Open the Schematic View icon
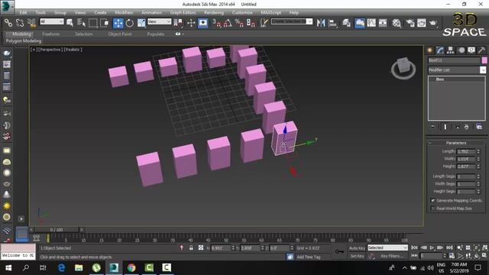The width and height of the screenshot is (489, 275). coord(383,23)
